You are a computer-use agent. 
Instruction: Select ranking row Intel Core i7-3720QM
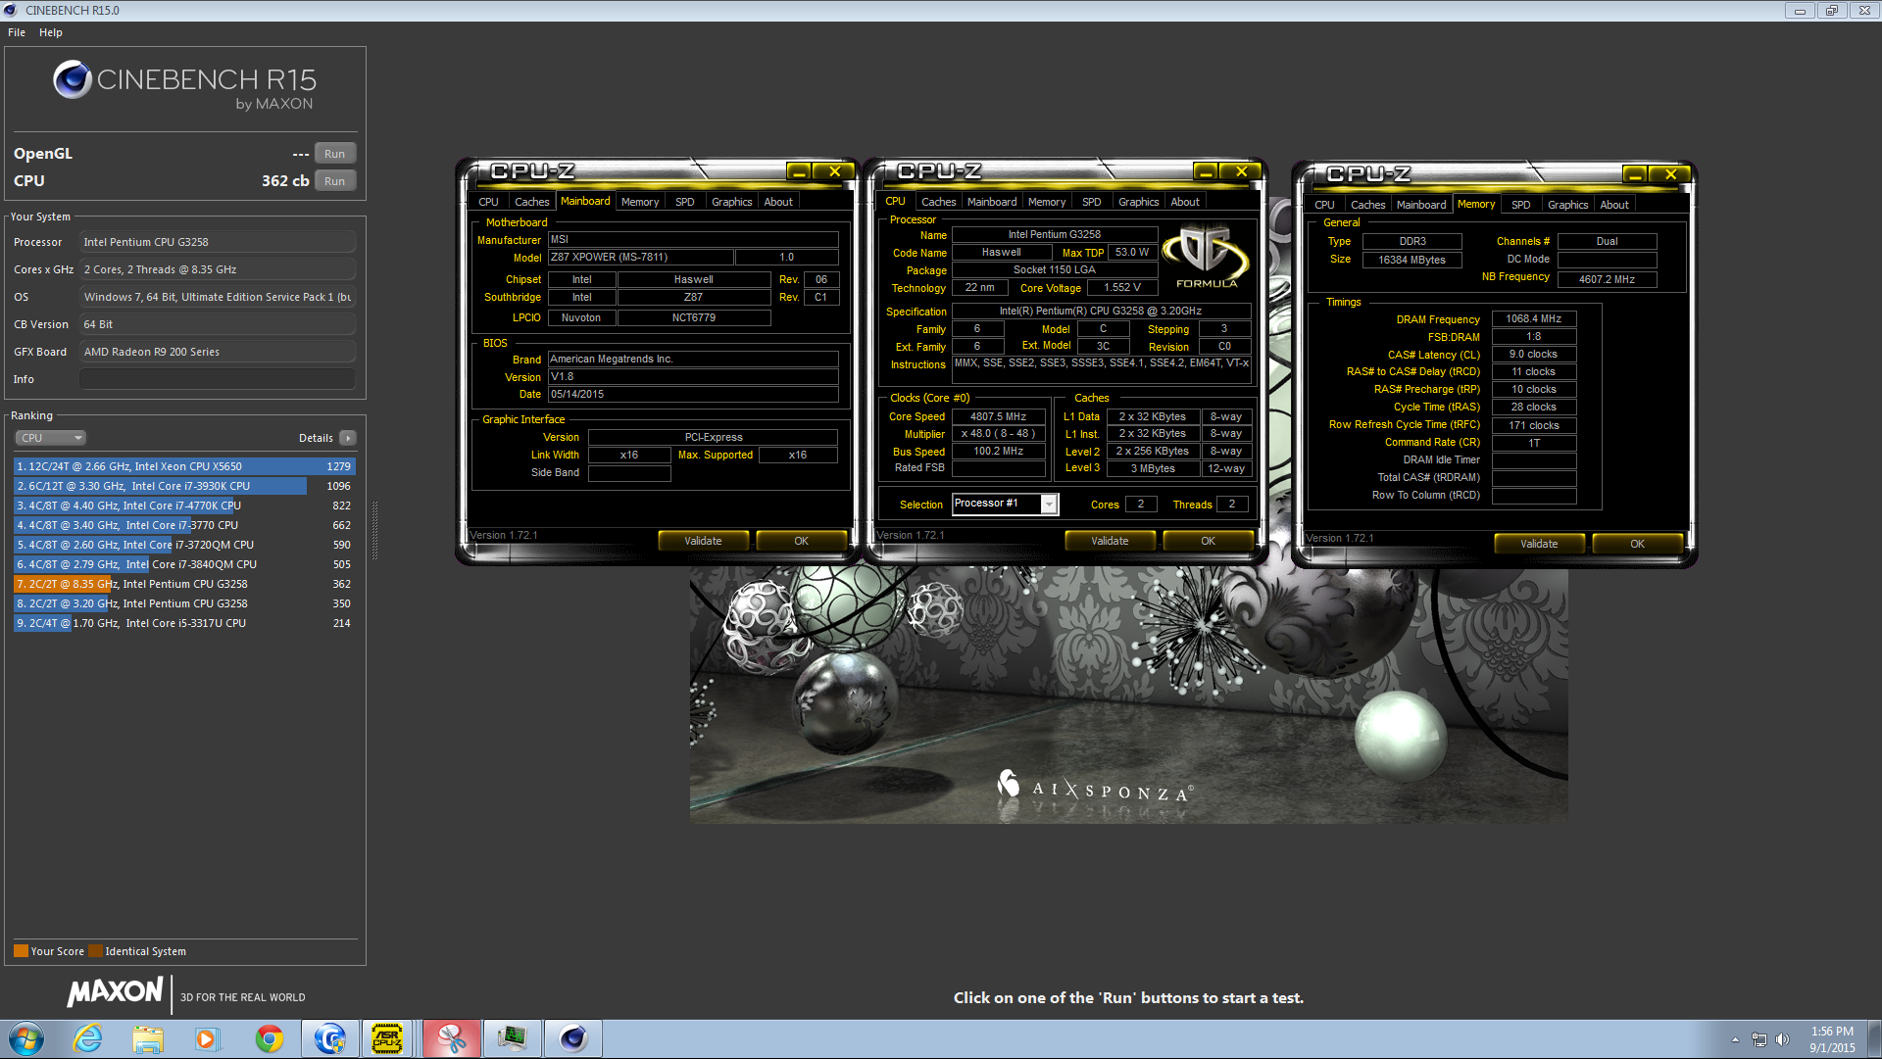click(184, 545)
